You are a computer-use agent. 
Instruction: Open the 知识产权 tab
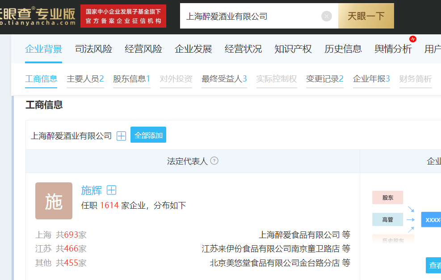point(293,49)
